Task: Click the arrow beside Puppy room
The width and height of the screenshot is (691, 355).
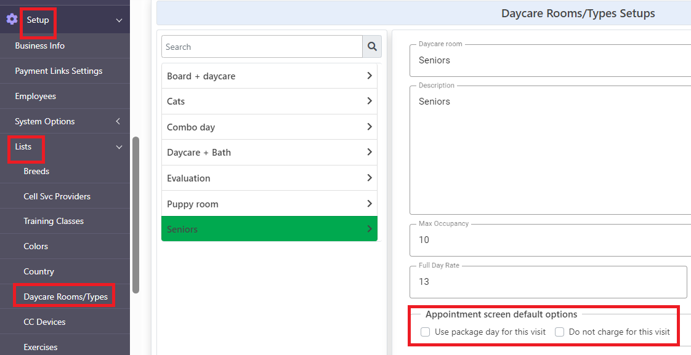Action: point(370,204)
